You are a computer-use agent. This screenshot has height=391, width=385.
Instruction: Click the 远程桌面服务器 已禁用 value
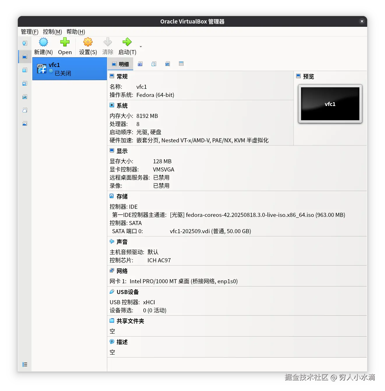(161, 178)
